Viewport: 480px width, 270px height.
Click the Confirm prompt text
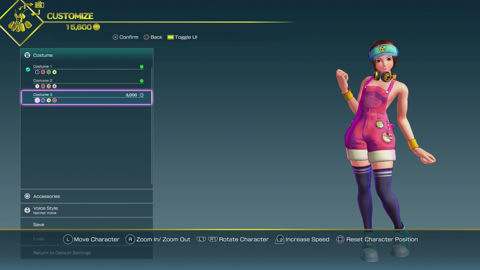coord(129,37)
